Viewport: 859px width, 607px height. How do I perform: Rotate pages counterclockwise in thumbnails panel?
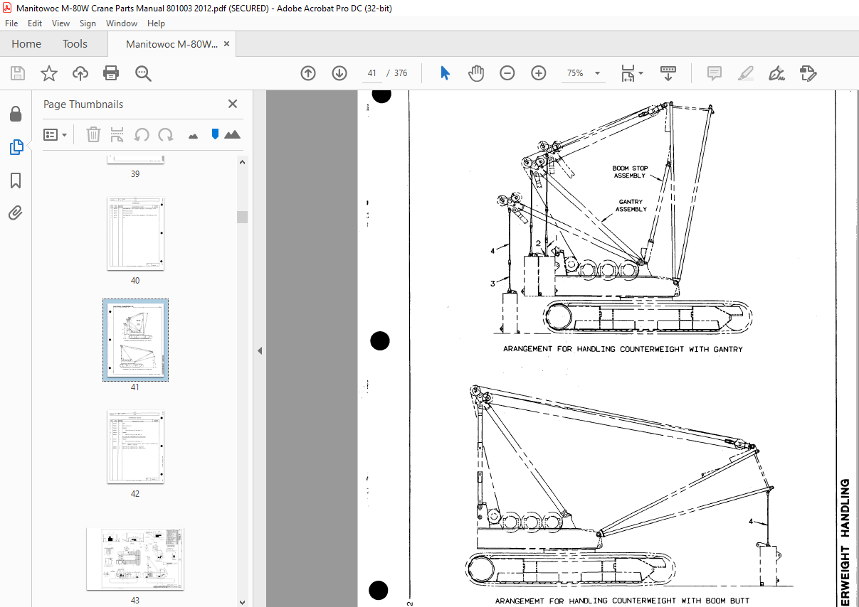coord(142,134)
